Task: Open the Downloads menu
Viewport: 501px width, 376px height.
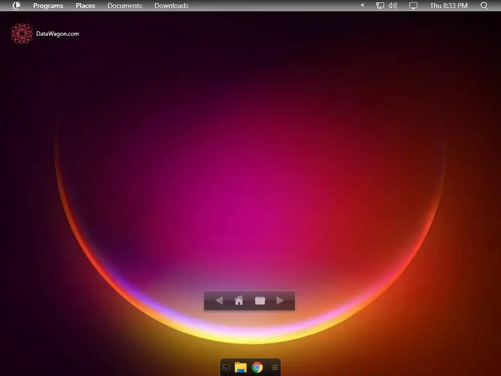Action: point(171,5)
